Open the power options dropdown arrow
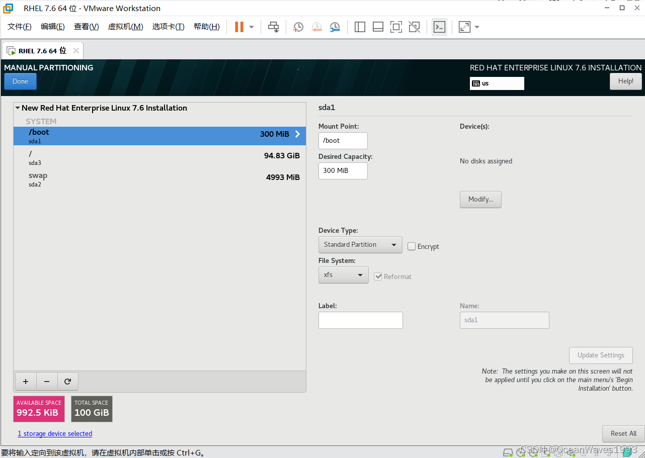 [252, 27]
